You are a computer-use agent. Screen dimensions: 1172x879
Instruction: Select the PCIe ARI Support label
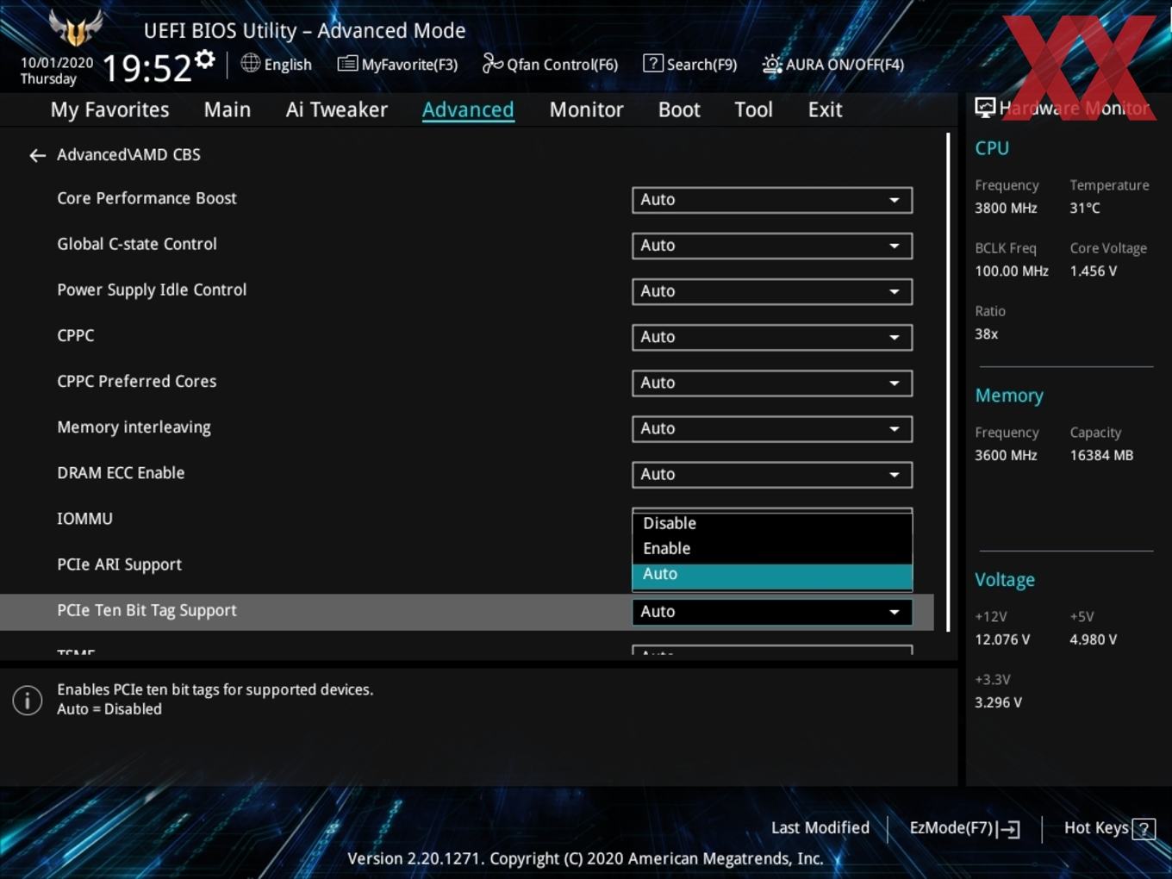[x=119, y=564]
